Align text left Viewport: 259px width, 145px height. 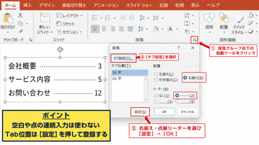tap(95, 29)
